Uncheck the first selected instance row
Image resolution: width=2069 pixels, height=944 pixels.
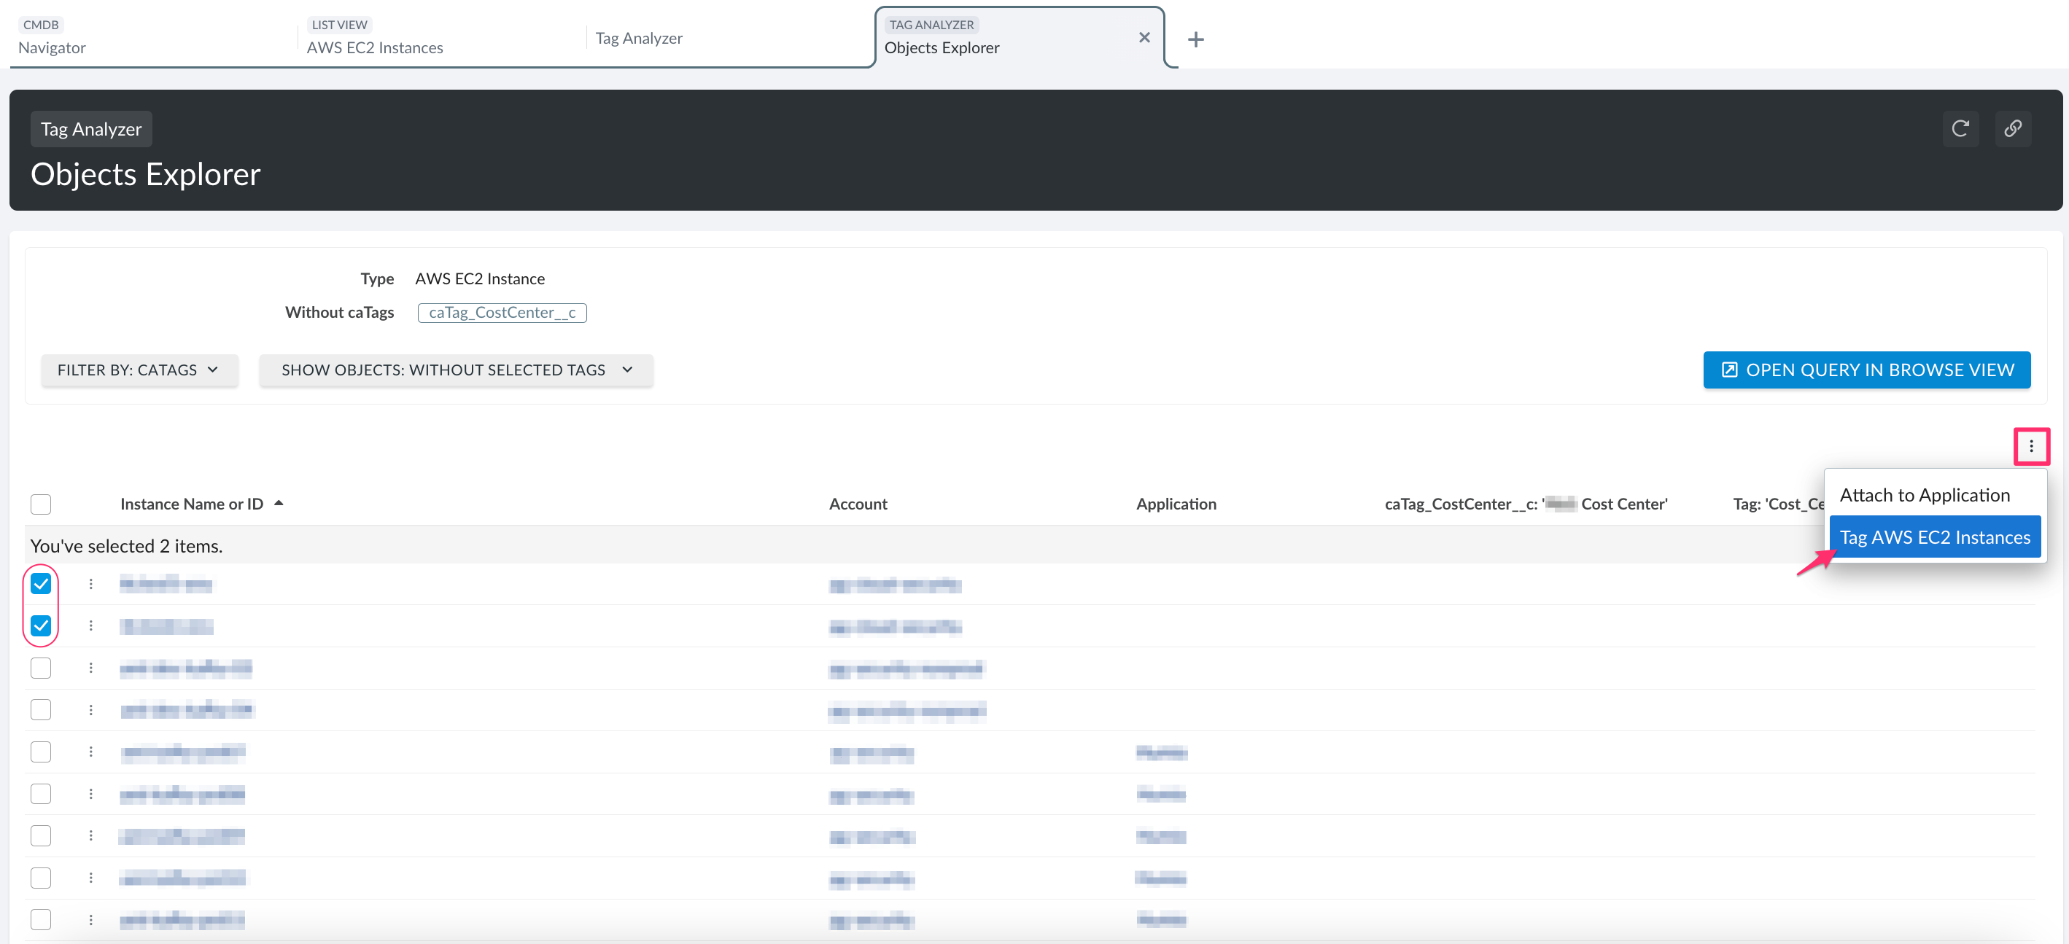[x=40, y=584]
